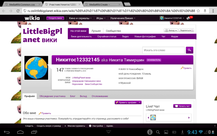Tap Android back button
The height and width of the screenshot is (136, 217).
click(7, 132)
